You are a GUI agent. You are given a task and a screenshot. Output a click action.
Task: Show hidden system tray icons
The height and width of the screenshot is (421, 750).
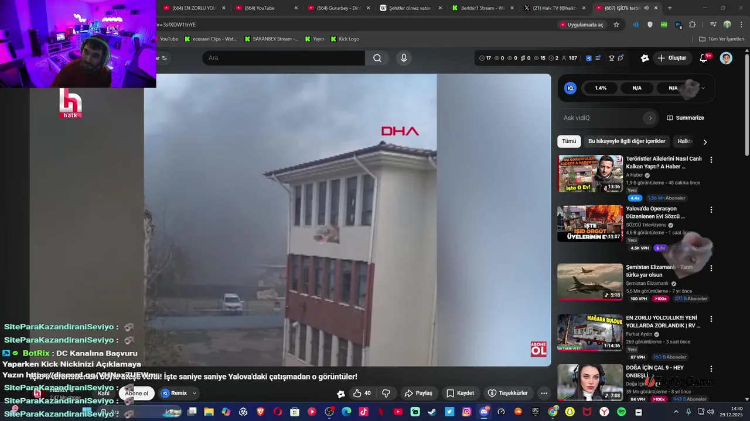click(x=677, y=412)
